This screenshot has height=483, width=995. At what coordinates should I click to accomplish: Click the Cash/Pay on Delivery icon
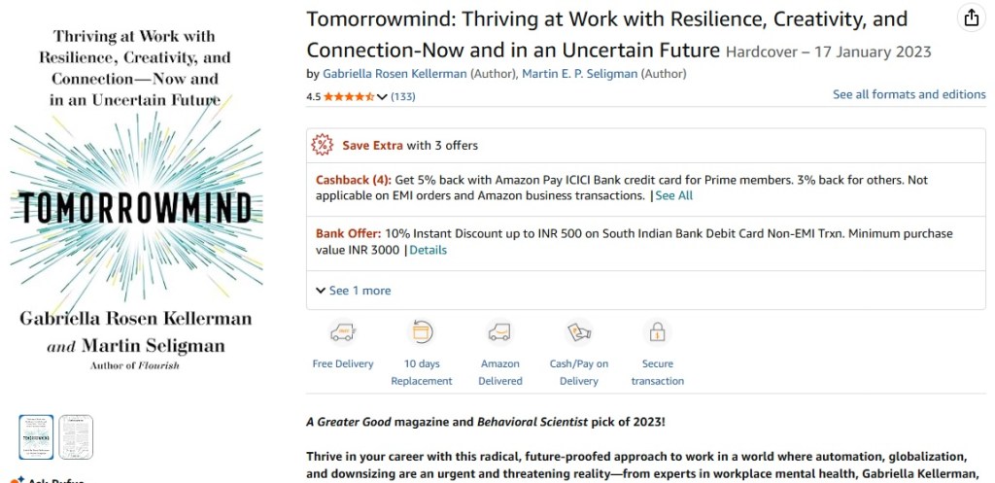point(579,332)
